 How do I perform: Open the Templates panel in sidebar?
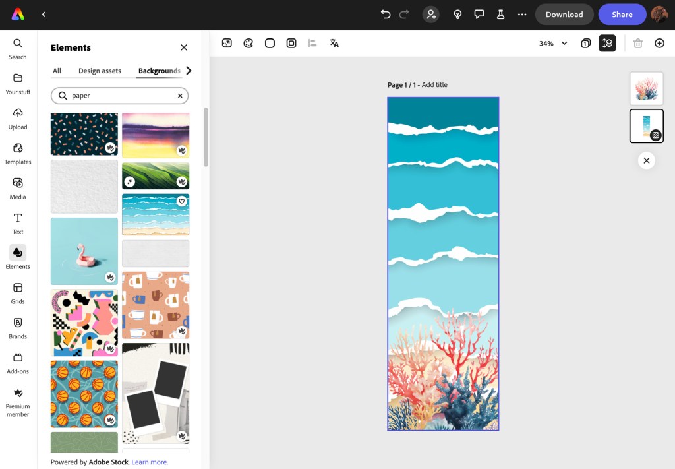[x=18, y=153]
